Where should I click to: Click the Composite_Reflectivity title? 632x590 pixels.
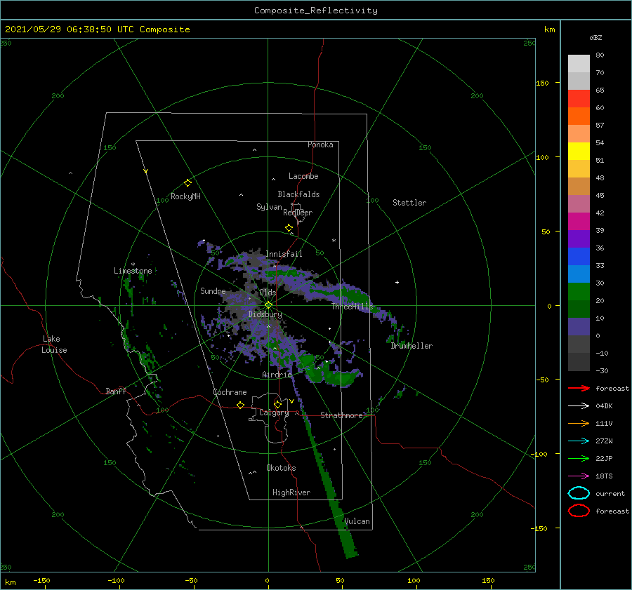click(x=316, y=11)
